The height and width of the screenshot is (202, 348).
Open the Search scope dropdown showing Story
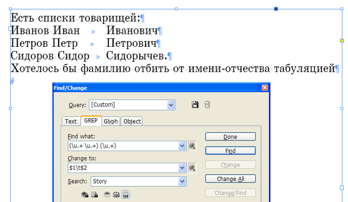[182, 181]
